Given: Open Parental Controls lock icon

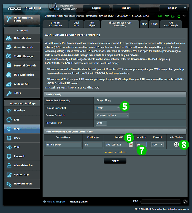Looking at the screenshot, I should [9, 65].
